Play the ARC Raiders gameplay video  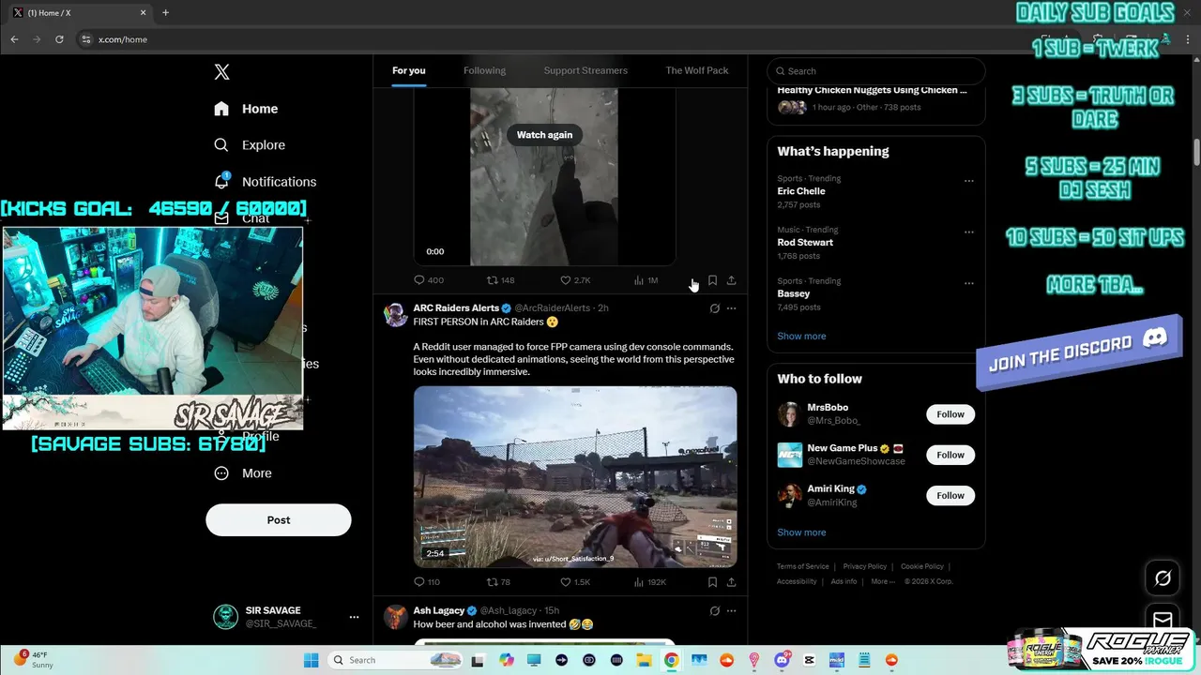575,476
